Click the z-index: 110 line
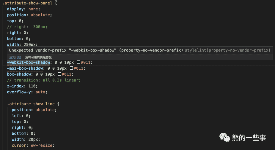The width and height of the screenshot is (275, 150). (22, 86)
